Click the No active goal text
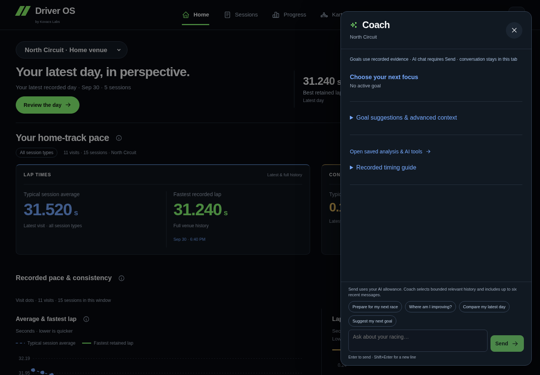Screen dimensions: 540x375 pos(365,86)
